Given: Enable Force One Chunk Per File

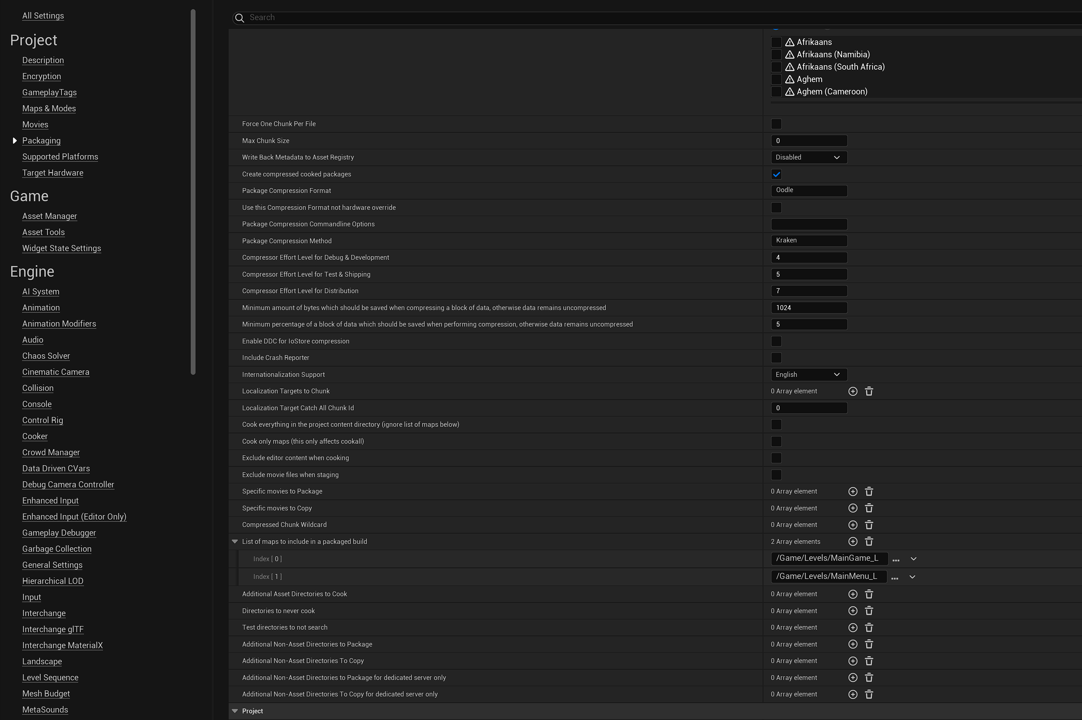Looking at the screenshot, I should pyautogui.click(x=777, y=124).
